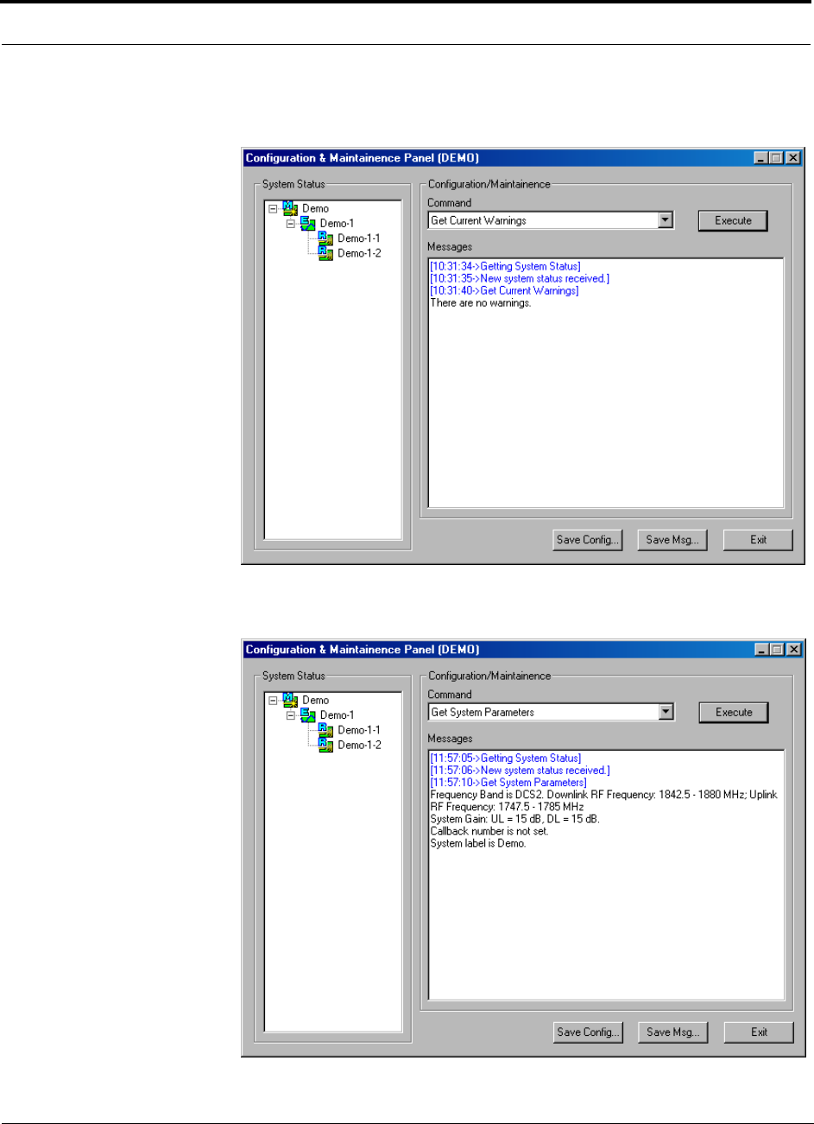814x1124 pixels.
Task: Open the Get Current Warnings command dropdown arrow
Action: coord(665,220)
